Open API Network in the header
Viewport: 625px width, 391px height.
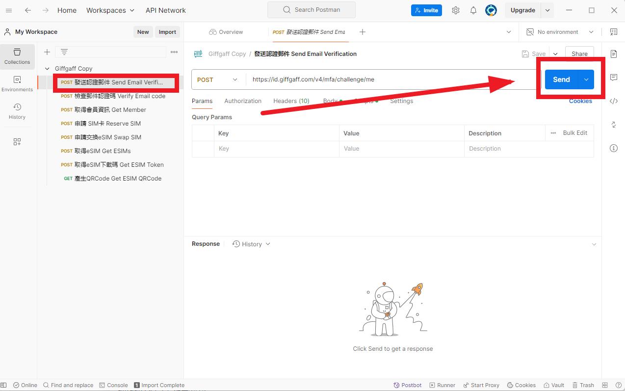(166, 10)
